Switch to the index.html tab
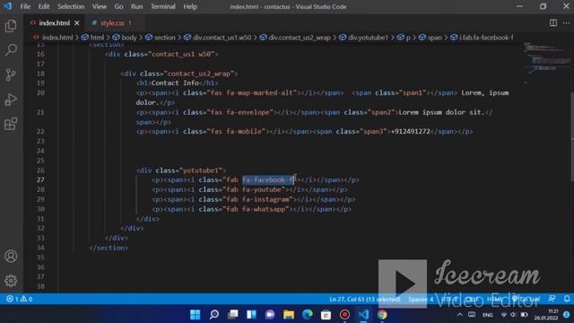 tap(54, 23)
